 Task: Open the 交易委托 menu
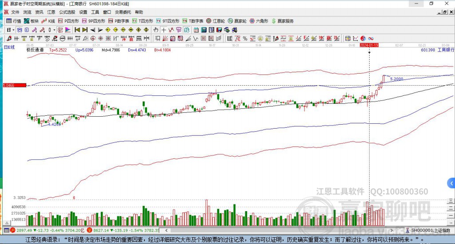123,12
